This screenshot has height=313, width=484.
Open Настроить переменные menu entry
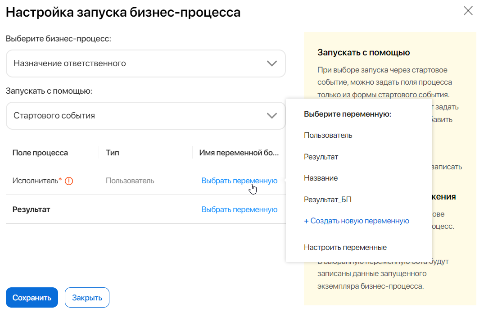coord(345,247)
